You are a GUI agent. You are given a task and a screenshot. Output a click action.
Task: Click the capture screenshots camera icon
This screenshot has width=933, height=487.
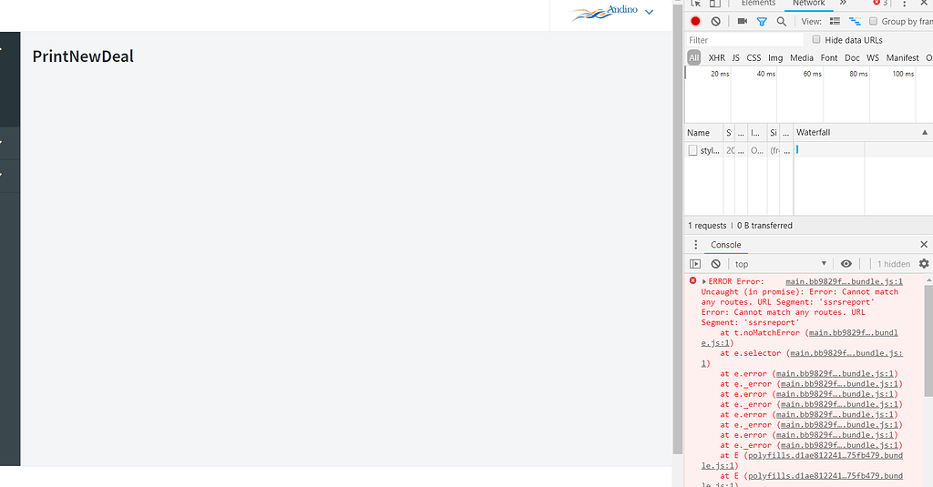click(742, 22)
